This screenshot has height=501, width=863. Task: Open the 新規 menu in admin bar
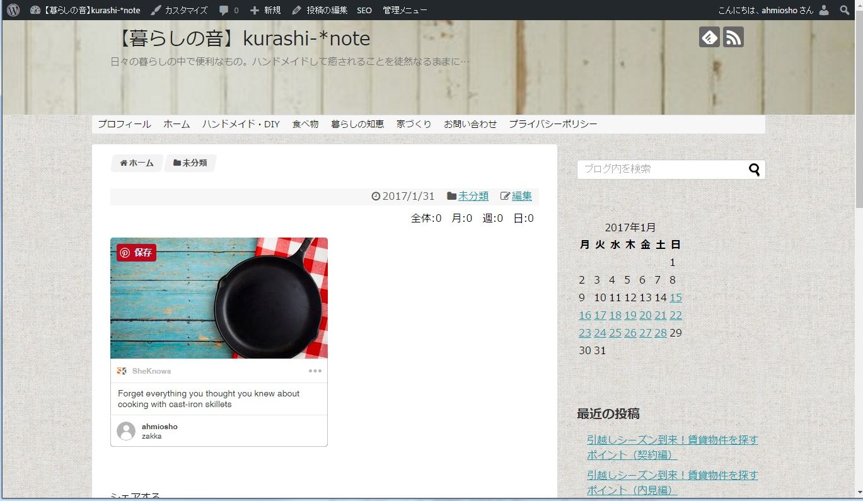pyautogui.click(x=265, y=10)
